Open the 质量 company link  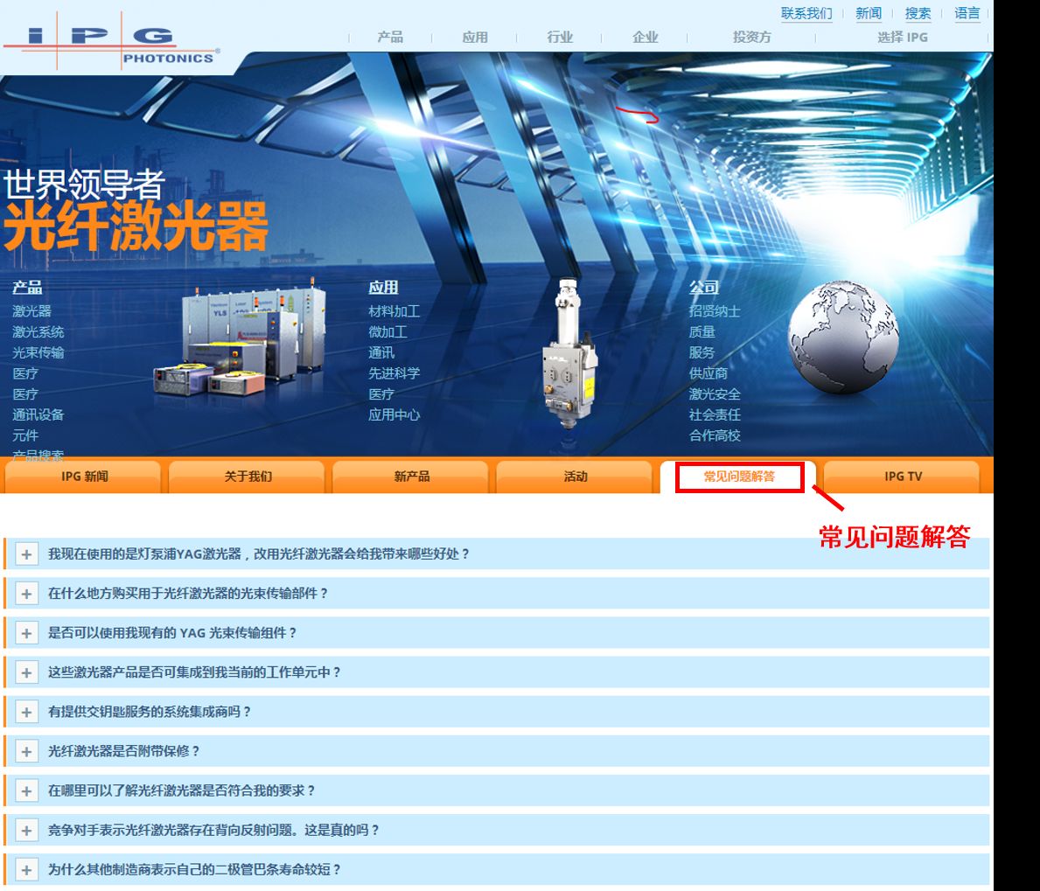point(701,331)
